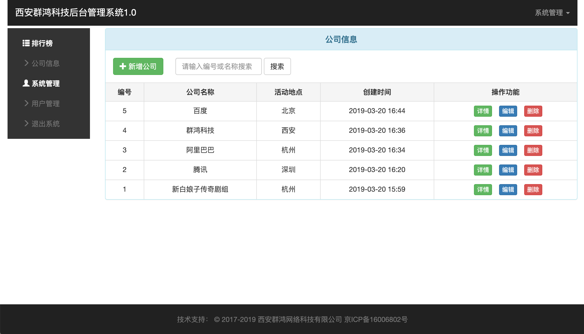Open 详情 for 腾讯 row
584x334 pixels.
(x=483, y=170)
